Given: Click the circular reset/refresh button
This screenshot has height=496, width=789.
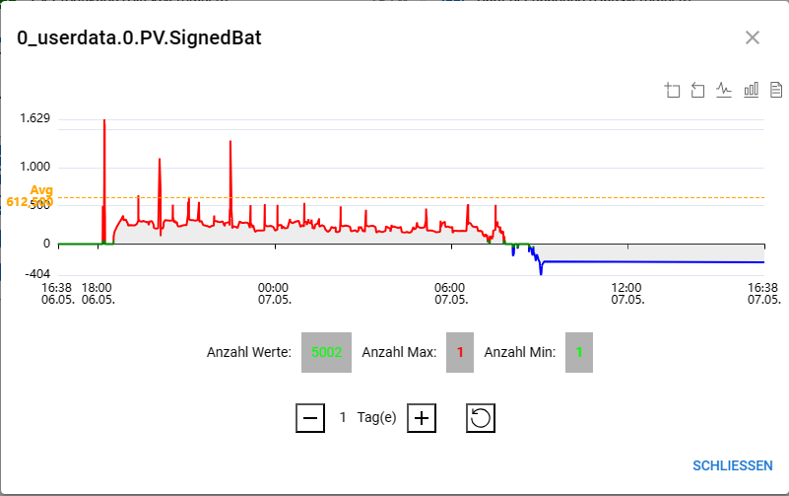Looking at the screenshot, I should (480, 418).
